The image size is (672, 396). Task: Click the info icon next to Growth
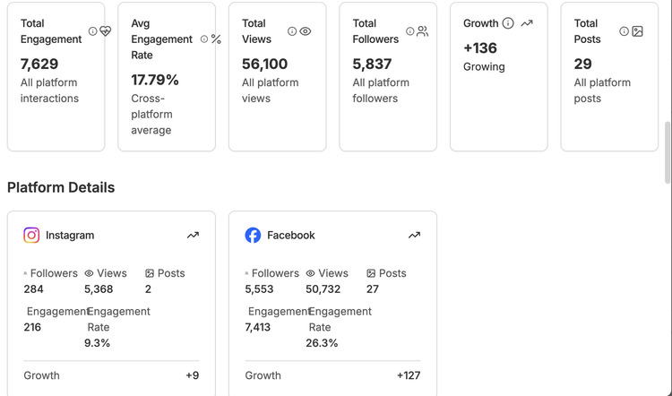[x=508, y=23]
